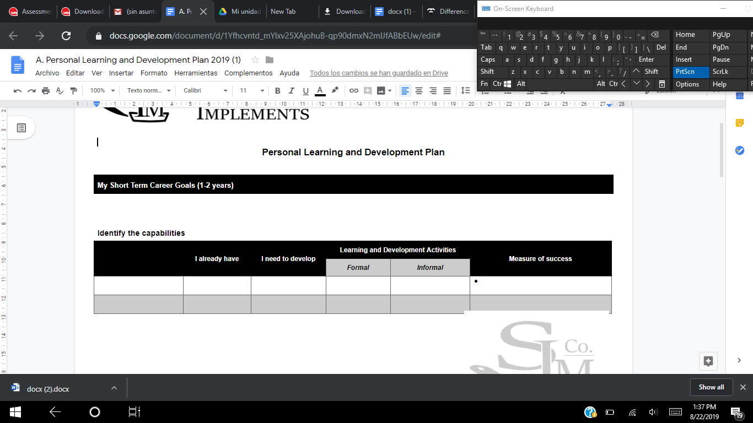The height and width of the screenshot is (423, 753).
Task: Expand docx (2).docx download options chevron
Action: click(x=114, y=388)
